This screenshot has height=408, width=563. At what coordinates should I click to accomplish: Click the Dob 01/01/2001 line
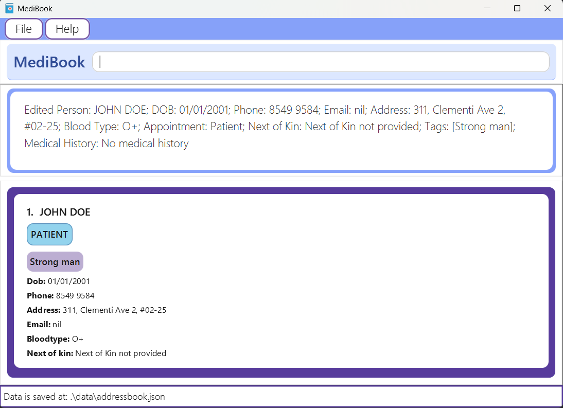pos(59,281)
